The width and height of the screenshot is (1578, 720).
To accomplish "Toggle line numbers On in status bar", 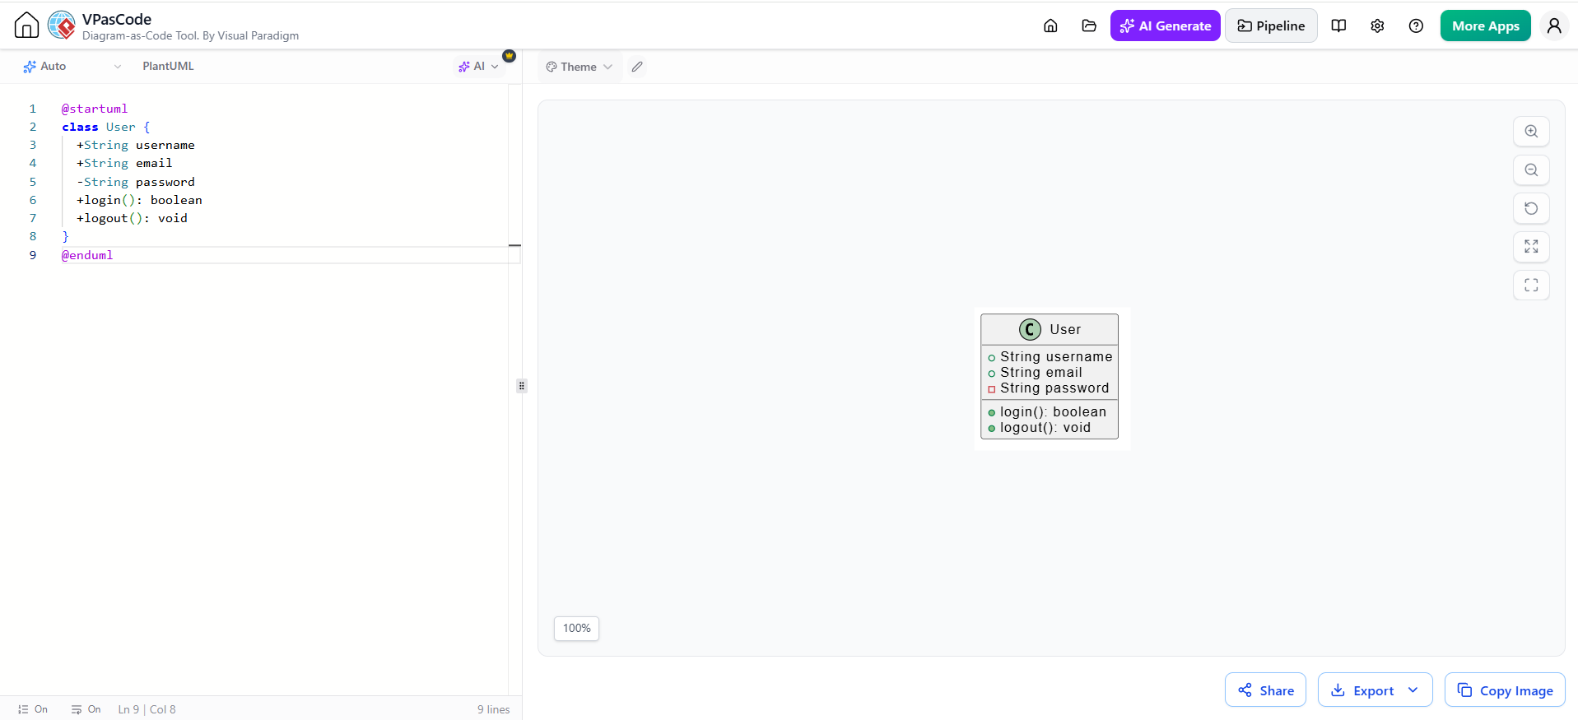I will click(x=33, y=709).
